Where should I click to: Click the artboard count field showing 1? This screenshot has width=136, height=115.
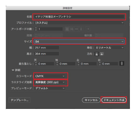coord(50,29)
